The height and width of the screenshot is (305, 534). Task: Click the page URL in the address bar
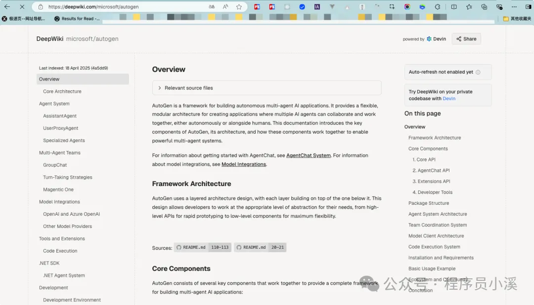pos(93,7)
